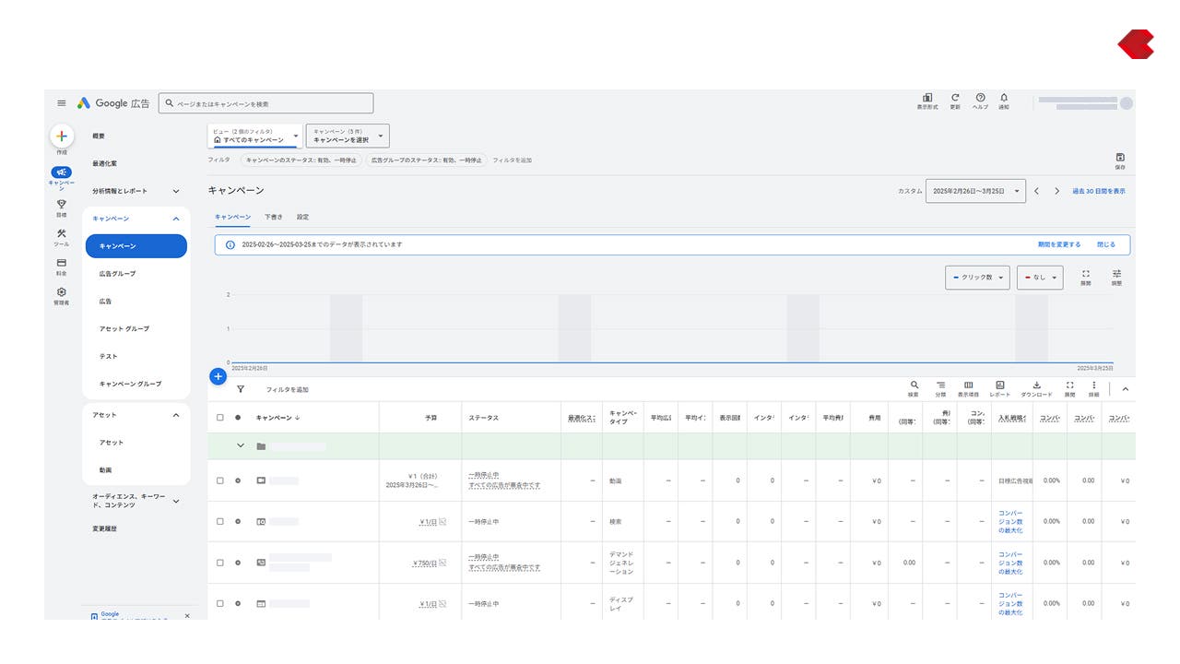The width and height of the screenshot is (1180, 664).
Task: Open 広告グループ in the sidebar
Action: pos(117,274)
